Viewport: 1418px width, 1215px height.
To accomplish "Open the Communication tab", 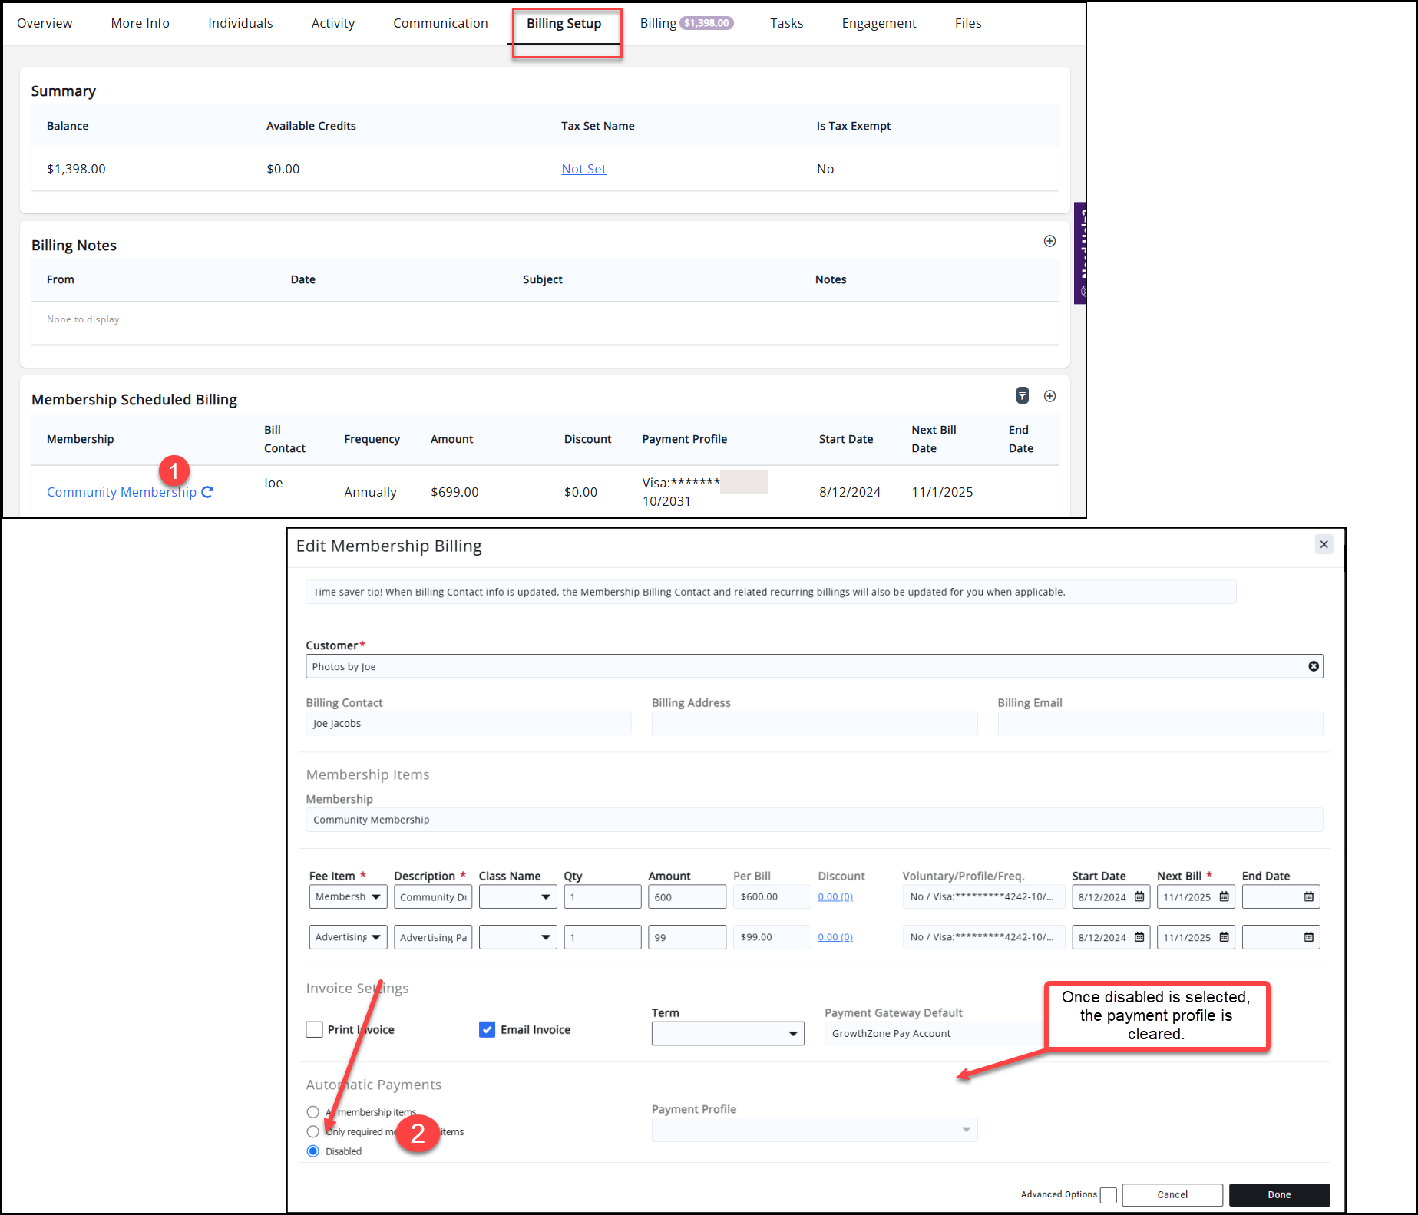I will pos(440,24).
